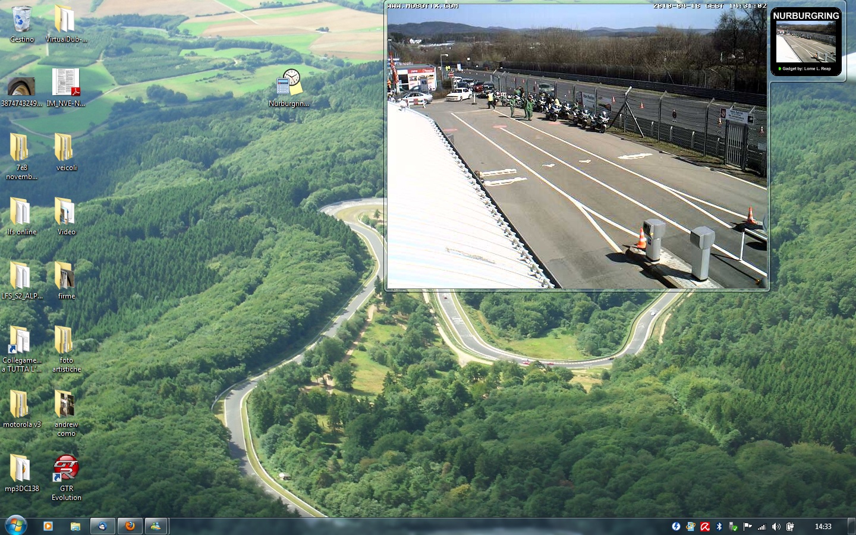
Task: Open the VirtualDub folder
Action: [x=65, y=21]
